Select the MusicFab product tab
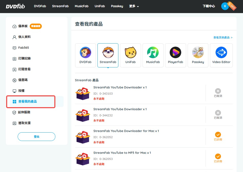Viewport: 243px width, 172px height. click(x=153, y=55)
